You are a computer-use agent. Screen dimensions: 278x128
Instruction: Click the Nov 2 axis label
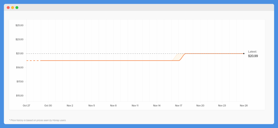(70, 105)
